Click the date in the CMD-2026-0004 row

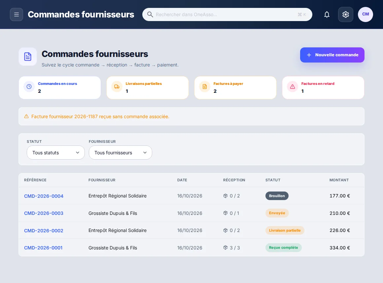[190, 196]
